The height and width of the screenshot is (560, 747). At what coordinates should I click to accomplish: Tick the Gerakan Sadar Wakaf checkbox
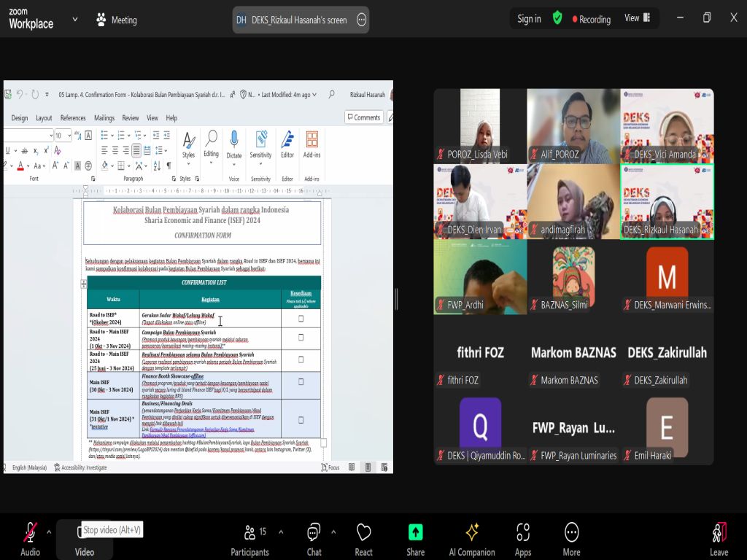pos(301,319)
